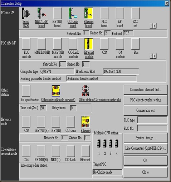Select the AF board icon
This screenshot has height=182, width=171.
(120, 13)
